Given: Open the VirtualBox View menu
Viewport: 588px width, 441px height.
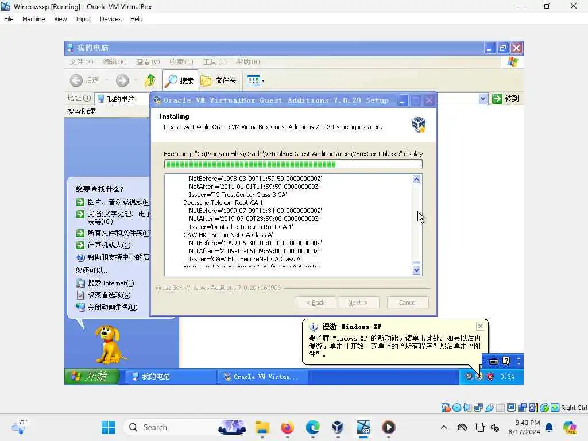Looking at the screenshot, I should click(60, 19).
